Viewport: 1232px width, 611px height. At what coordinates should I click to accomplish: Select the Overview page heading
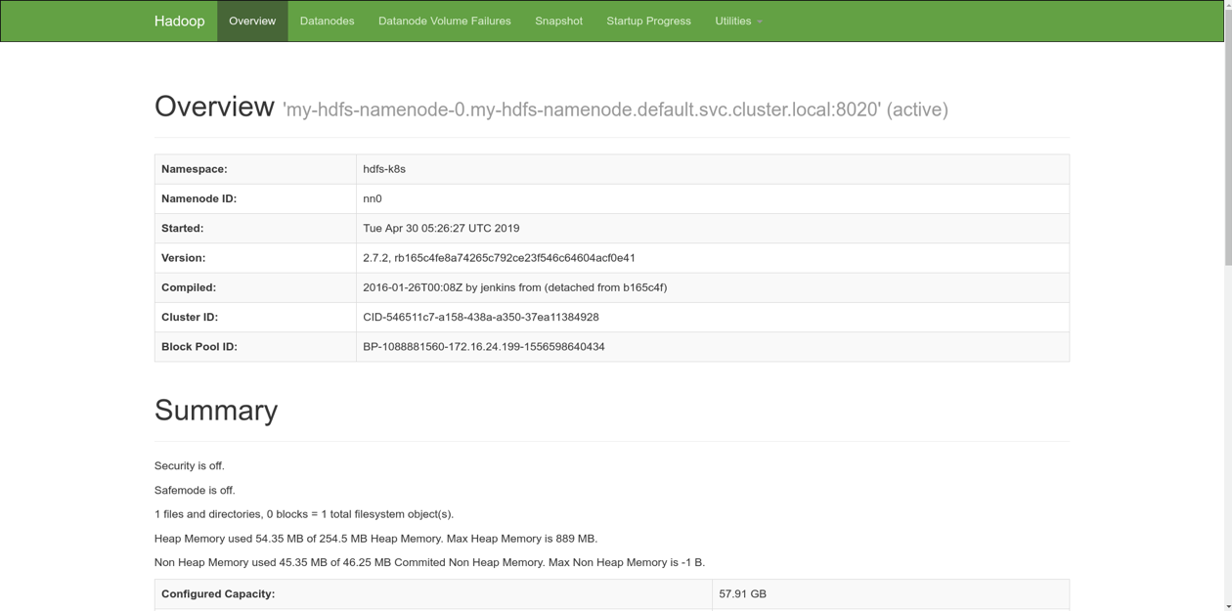coord(214,106)
